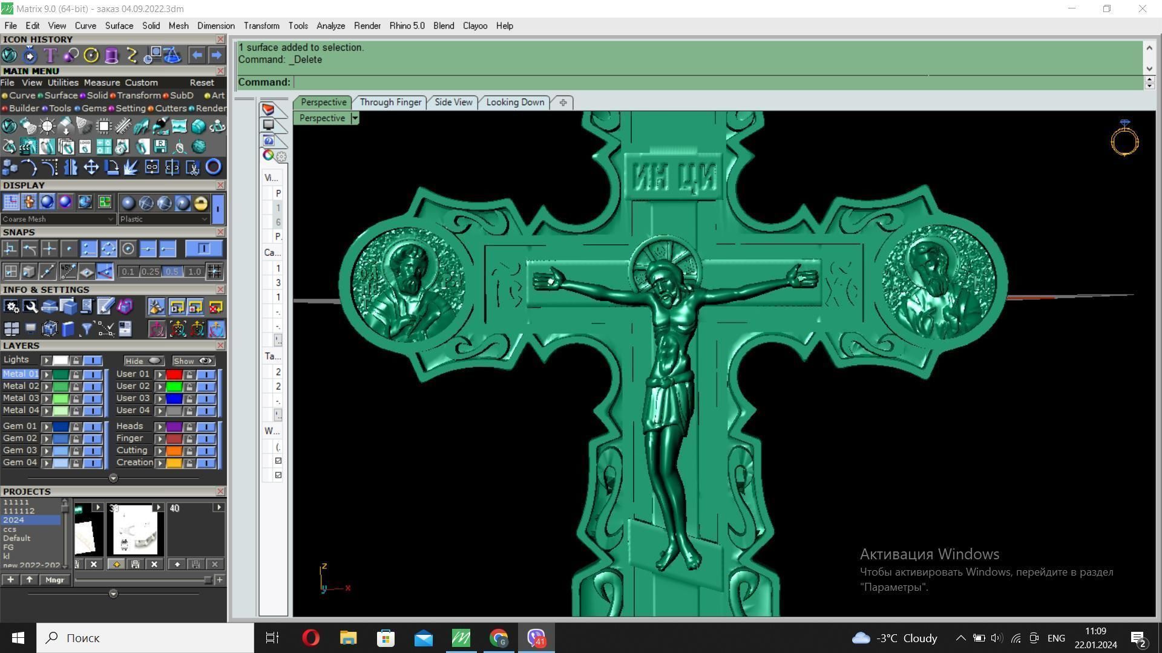Screen dimensions: 1162x653
Task: Click the grid snap icon beside 1.0
Action: [x=214, y=271]
